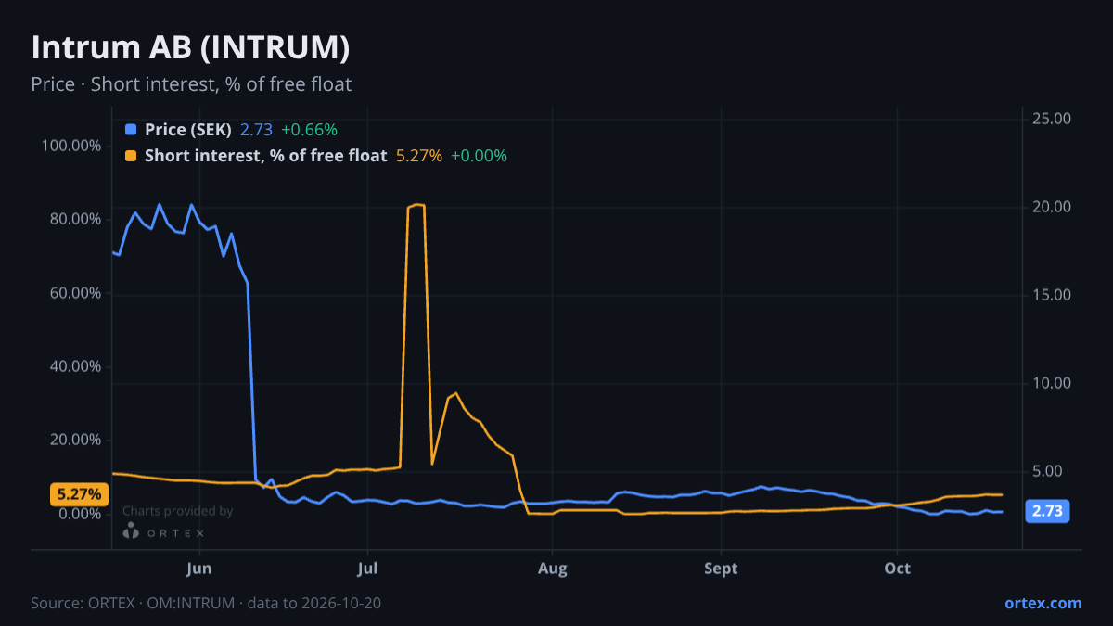This screenshot has width=1113, height=626.
Task: Click the Jun label on the time axis
Action: tap(199, 569)
